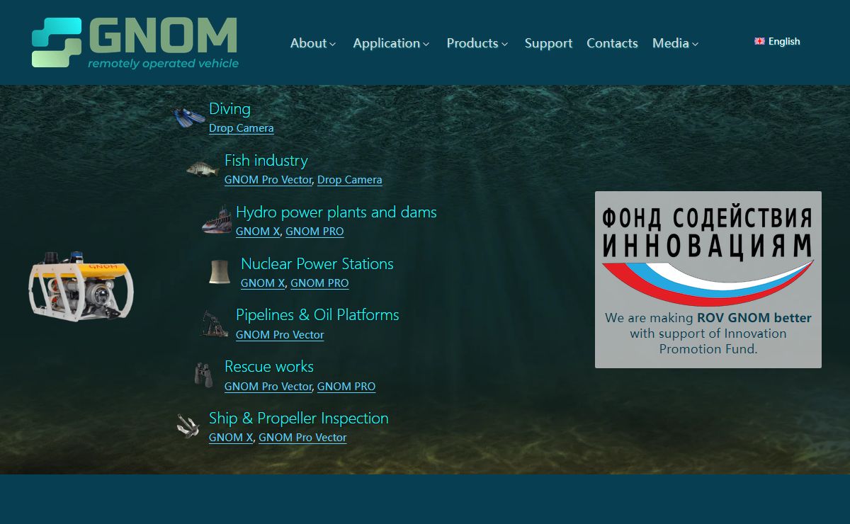Click GNOM Pro Vector link under Rescue works
This screenshot has width=850, height=524.
pos(268,387)
